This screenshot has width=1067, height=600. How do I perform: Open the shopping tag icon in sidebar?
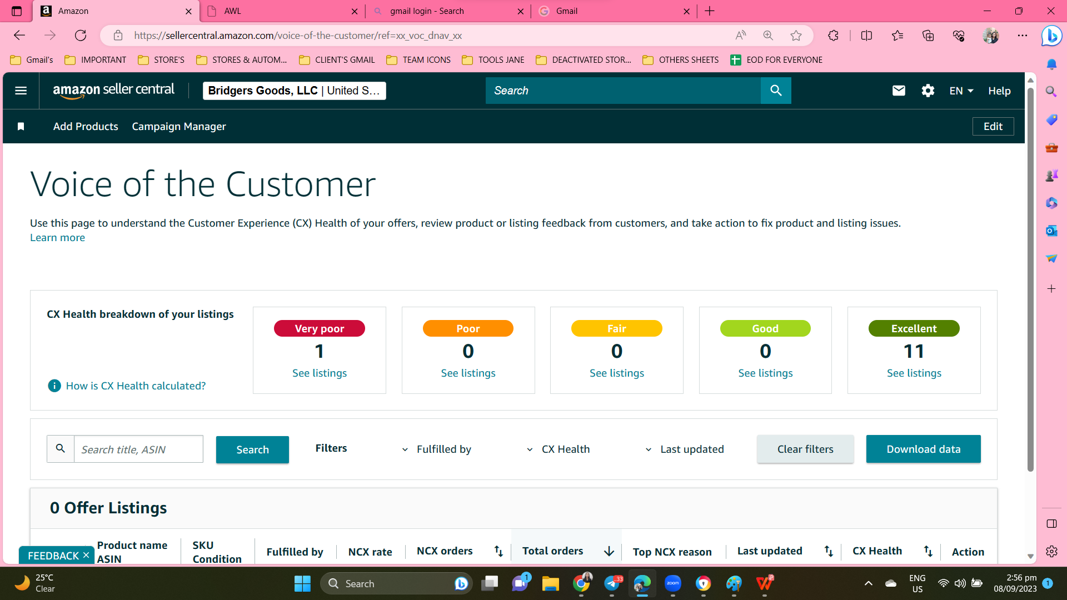[x=1051, y=119]
